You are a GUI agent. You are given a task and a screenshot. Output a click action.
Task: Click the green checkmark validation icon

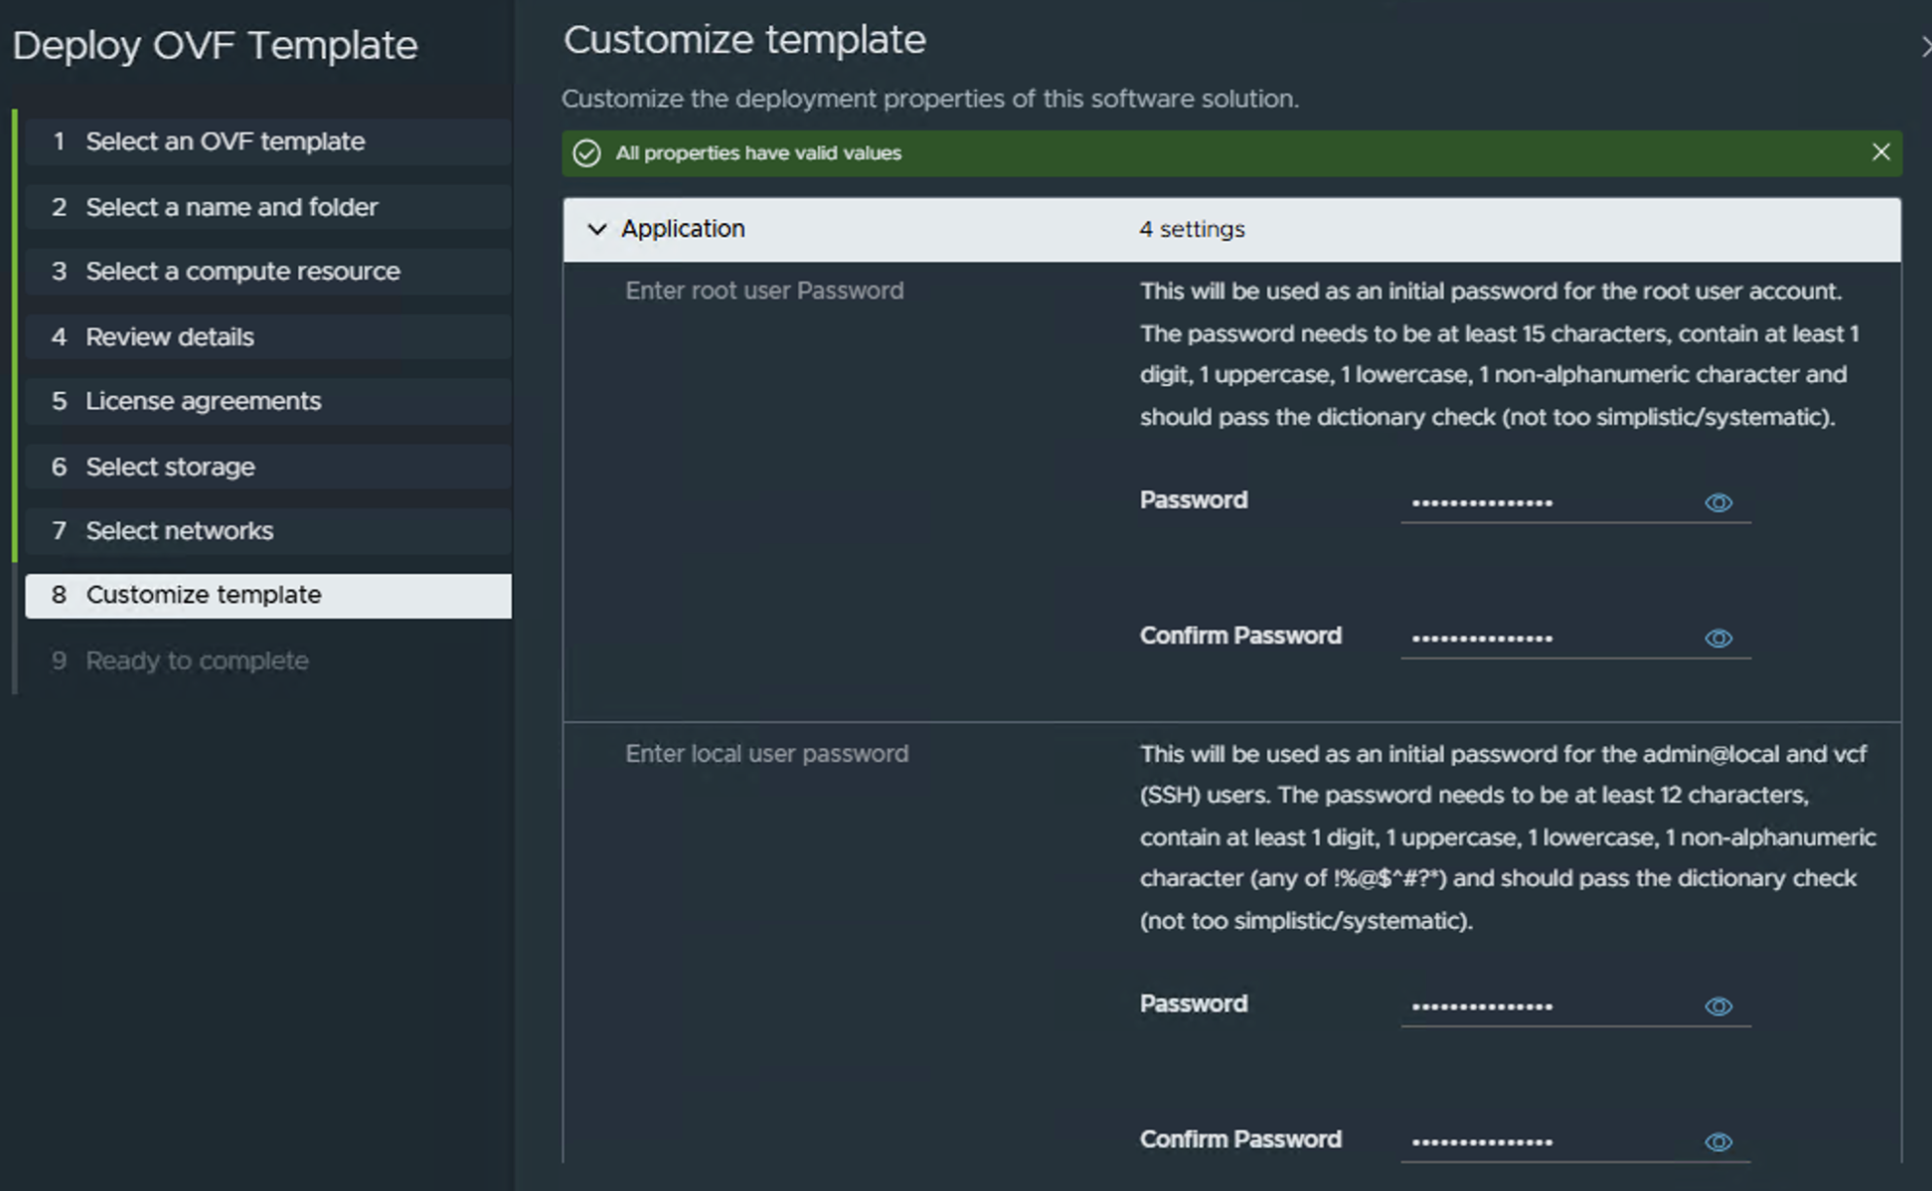pos(587,153)
